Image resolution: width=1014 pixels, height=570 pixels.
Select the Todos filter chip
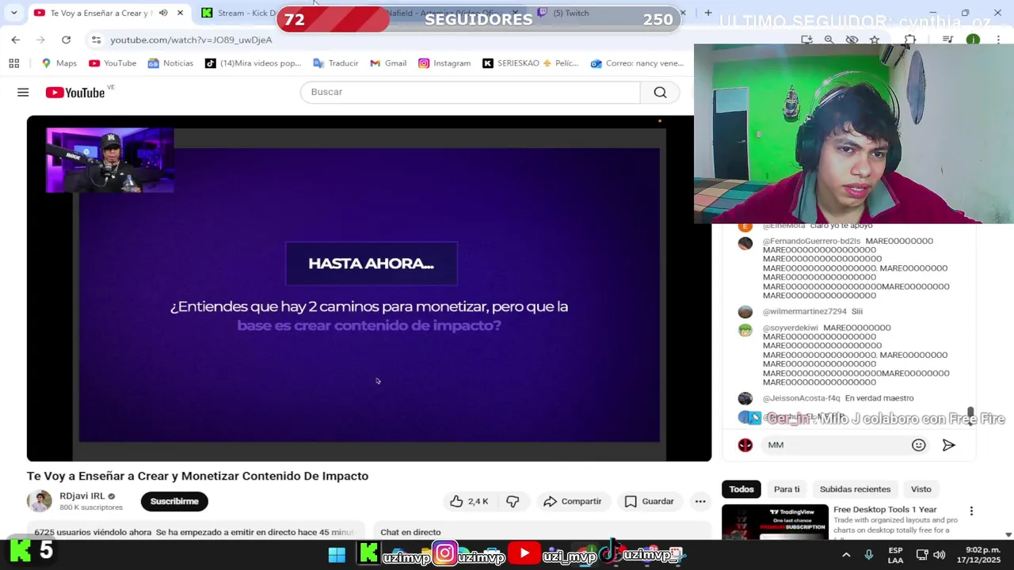click(741, 489)
